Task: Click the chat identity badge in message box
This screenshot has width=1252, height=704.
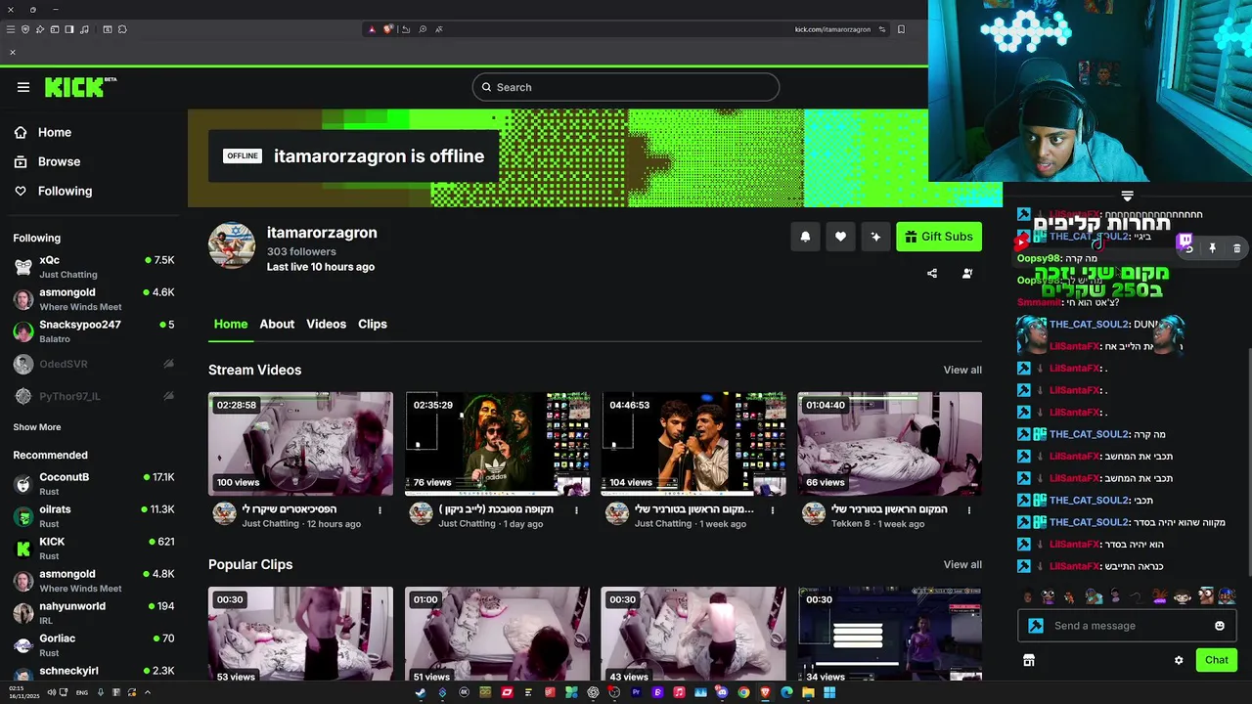Action: (x=1036, y=626)
